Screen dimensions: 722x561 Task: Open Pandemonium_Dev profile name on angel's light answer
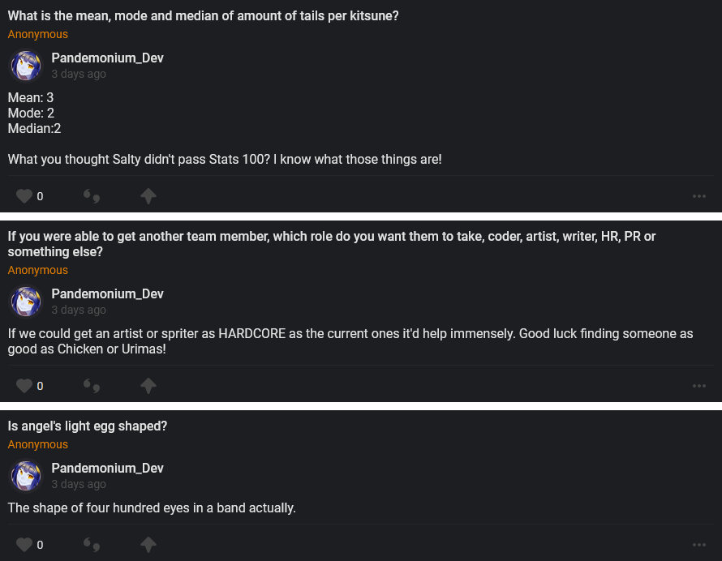pyautogui.click(x=107, y=468)
